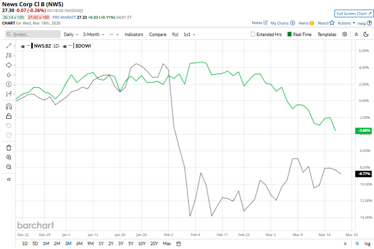Open the Indicators menu
This screenshot has width=374, height=249.
tap(134, 35)
